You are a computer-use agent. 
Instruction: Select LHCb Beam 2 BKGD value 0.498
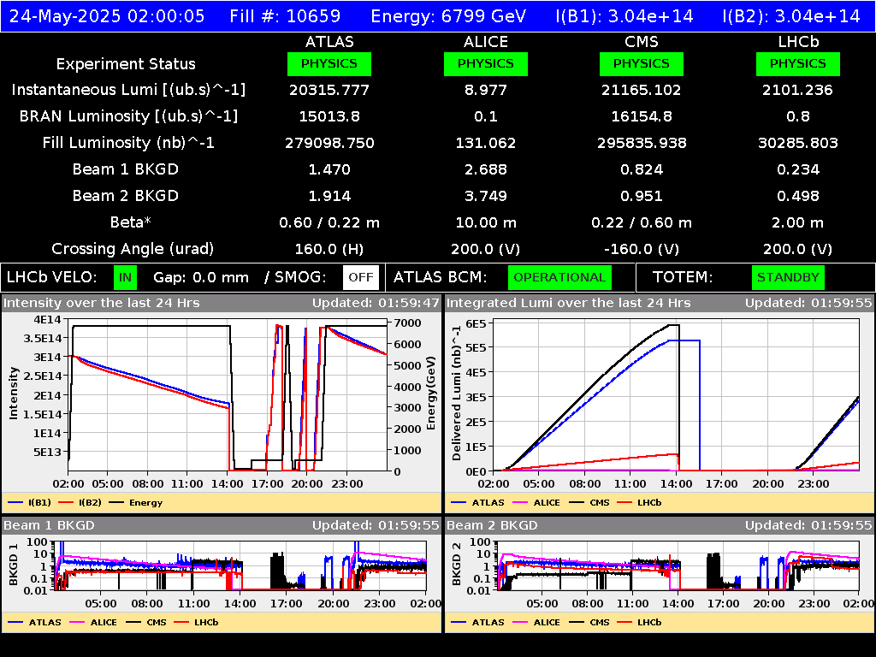tap(798, 196)
